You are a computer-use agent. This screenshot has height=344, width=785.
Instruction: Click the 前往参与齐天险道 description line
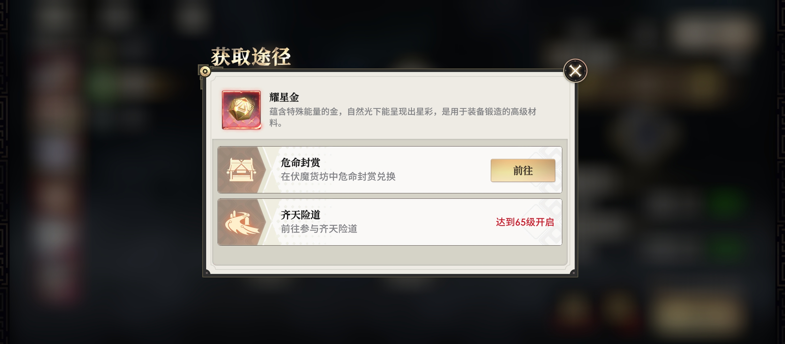click(319, 229)
